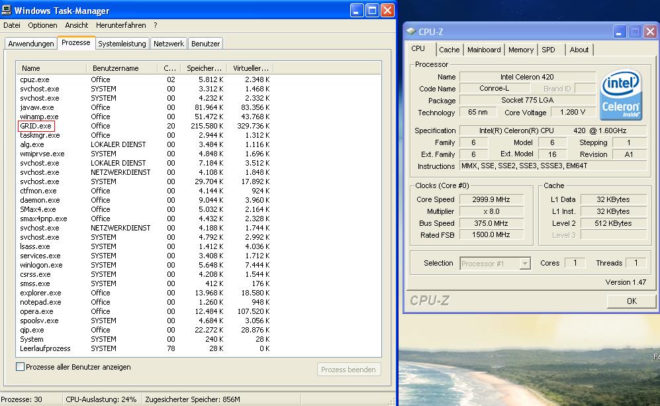Click the 'Prozess beenden' button

(x=348, y=370)
